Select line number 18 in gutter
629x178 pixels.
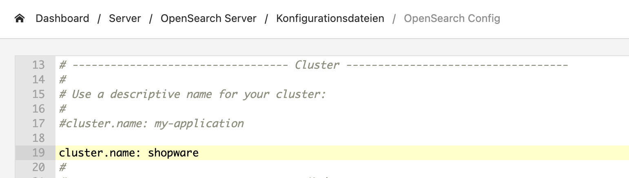pos(38,138)
